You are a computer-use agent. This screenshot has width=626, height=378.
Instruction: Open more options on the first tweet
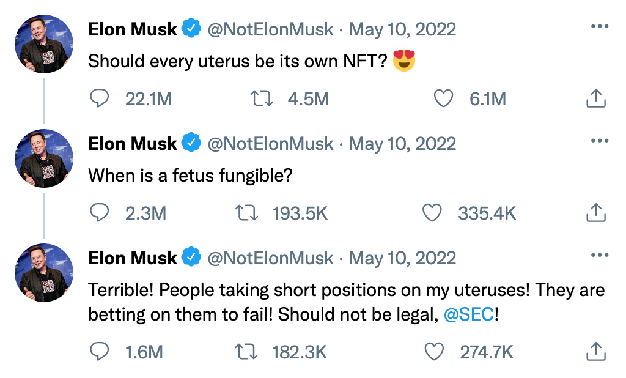(600, 26)
